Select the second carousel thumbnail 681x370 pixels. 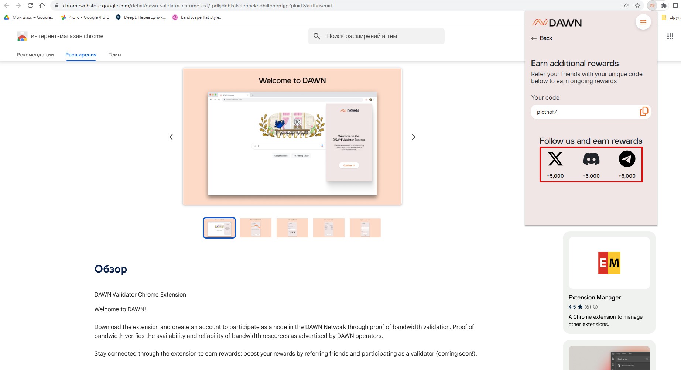click(x=256, y=228)
